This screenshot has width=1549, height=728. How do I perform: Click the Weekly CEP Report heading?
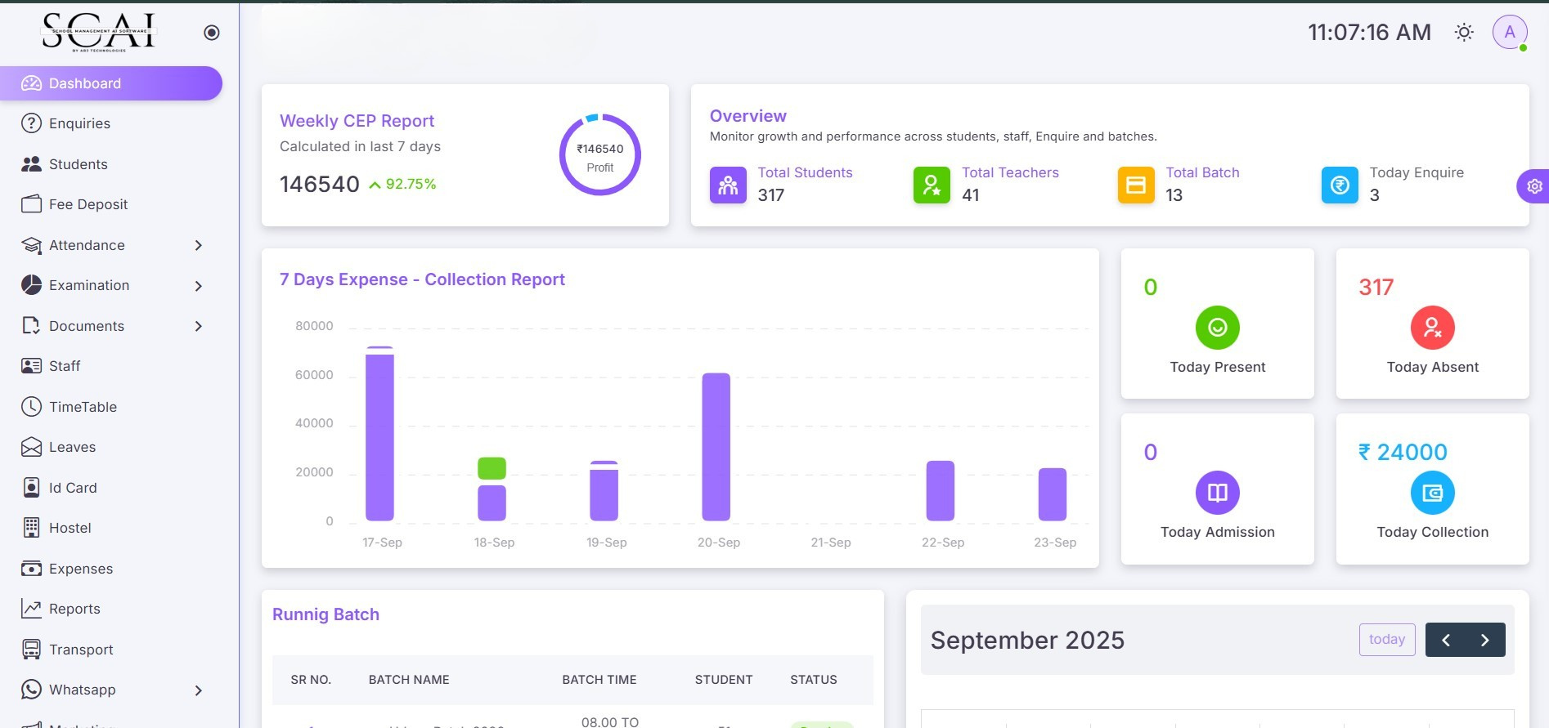point(357,121)
